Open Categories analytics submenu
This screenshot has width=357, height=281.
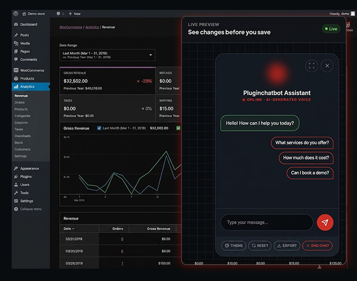[x=23, y=116]
